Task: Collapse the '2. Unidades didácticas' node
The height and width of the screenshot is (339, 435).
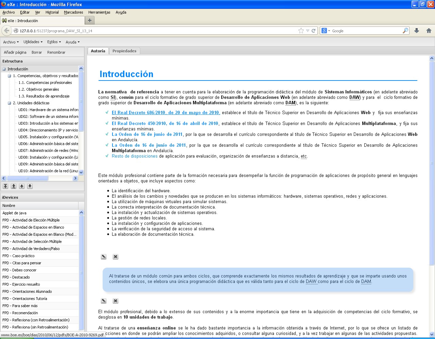Action: point(10,103)
